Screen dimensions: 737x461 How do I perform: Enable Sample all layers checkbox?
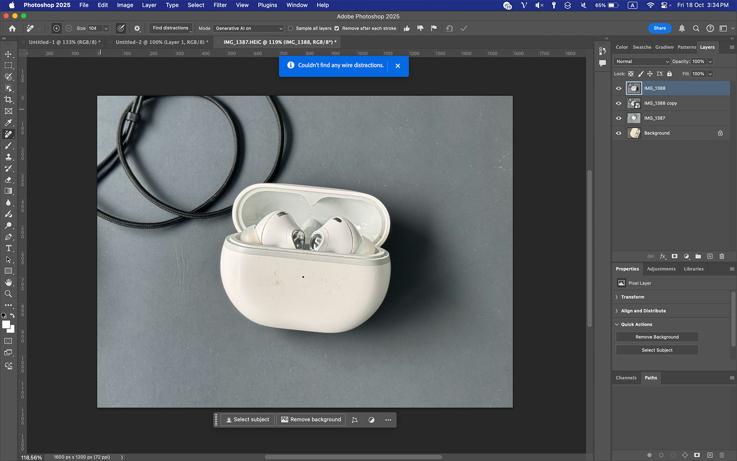pyautogui.click(x=291, y=29)
